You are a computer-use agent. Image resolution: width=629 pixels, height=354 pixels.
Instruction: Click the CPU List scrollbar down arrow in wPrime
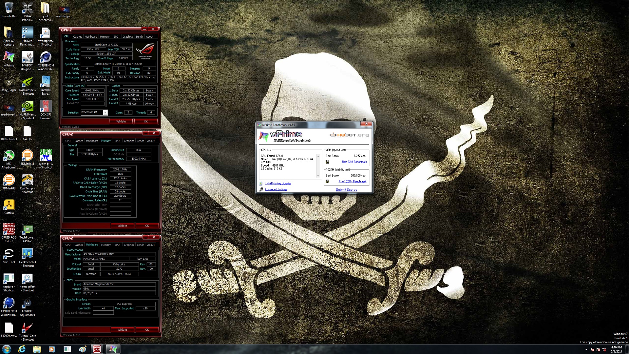click(318, 176)
